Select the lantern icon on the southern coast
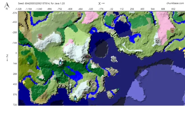 [75, 98]
